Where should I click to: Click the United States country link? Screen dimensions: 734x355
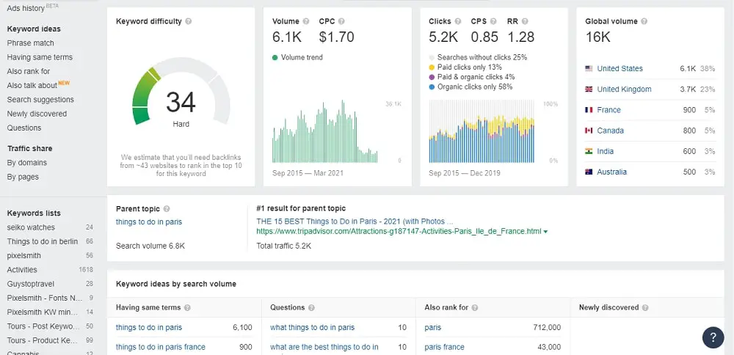click(x=619, y=68)
